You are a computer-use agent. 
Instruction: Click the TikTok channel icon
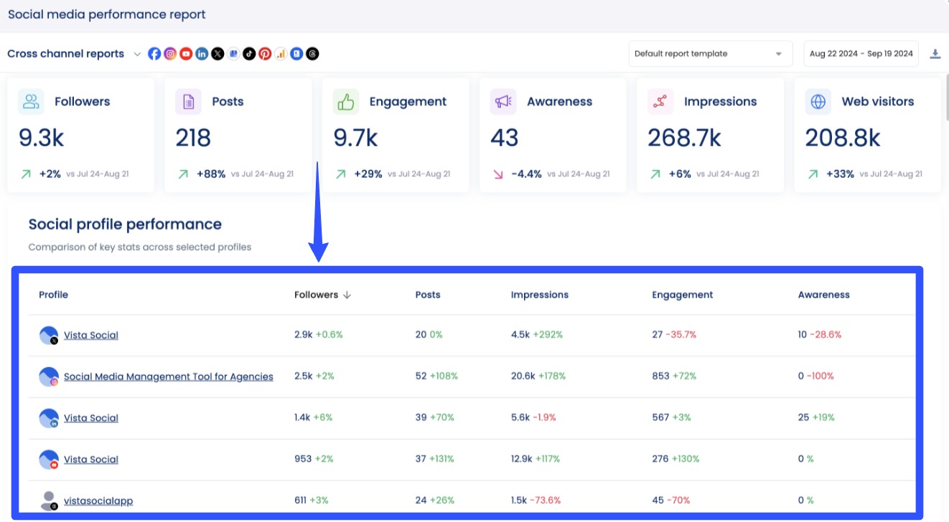click(x=249, y=54)
